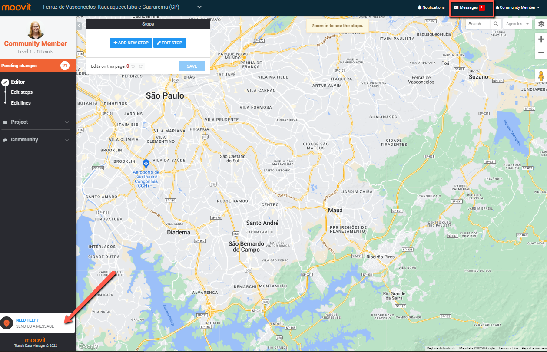Click 'Zoom in to see the stops' notice
The height and width of the screenshot is (352, 547).
pos(337,26)
